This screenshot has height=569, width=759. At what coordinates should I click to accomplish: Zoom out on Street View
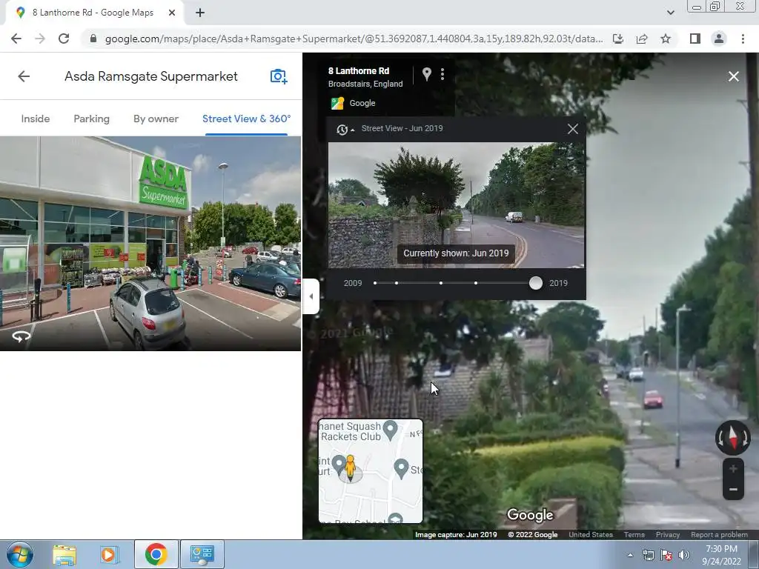(x=733, y=489)
